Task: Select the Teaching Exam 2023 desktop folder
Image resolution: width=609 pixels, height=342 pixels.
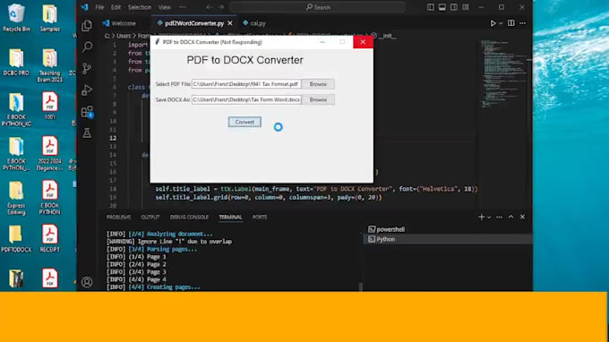Action: [x=50, y=65]
